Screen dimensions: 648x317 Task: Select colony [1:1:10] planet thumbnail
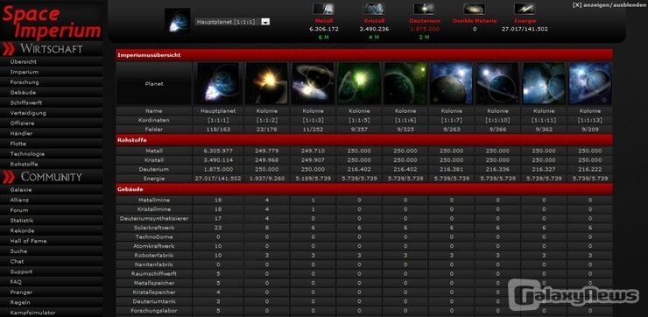497,83
